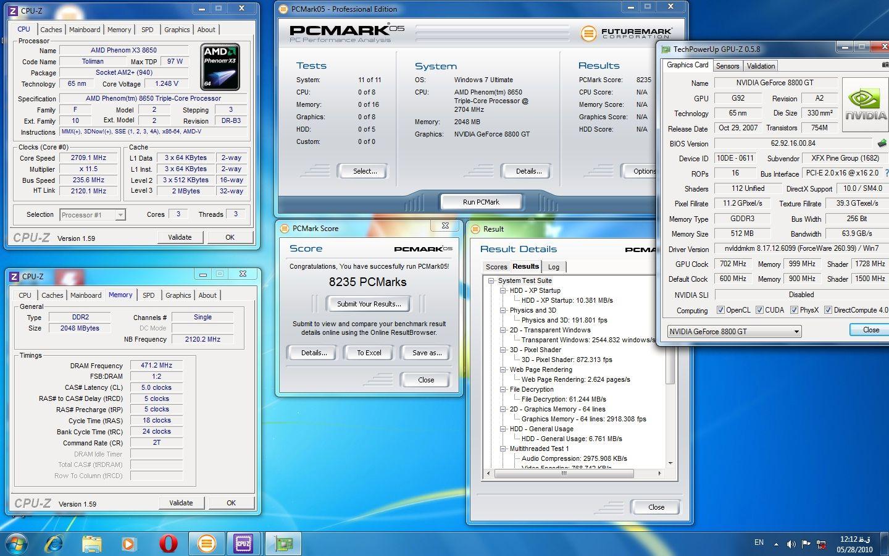Open the Scores tab in Result window
Image resolution: width=889 pixels, height=556 pixels.
(x=496, y=267)
